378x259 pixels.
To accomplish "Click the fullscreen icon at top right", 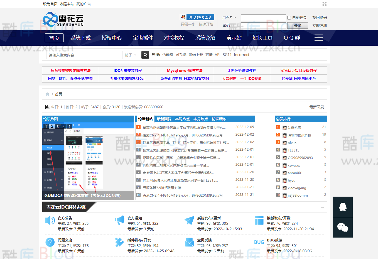I will click(x=324, y=4).
